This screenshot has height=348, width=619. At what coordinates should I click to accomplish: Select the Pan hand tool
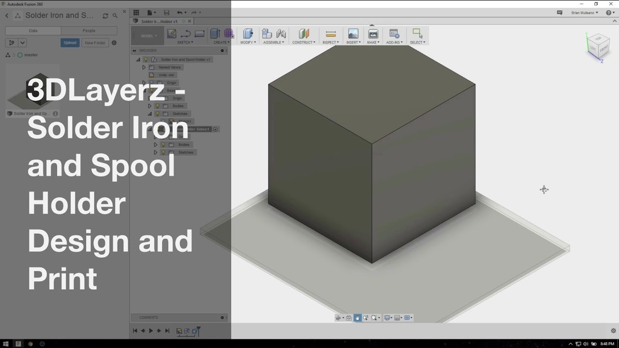[357, 318]
